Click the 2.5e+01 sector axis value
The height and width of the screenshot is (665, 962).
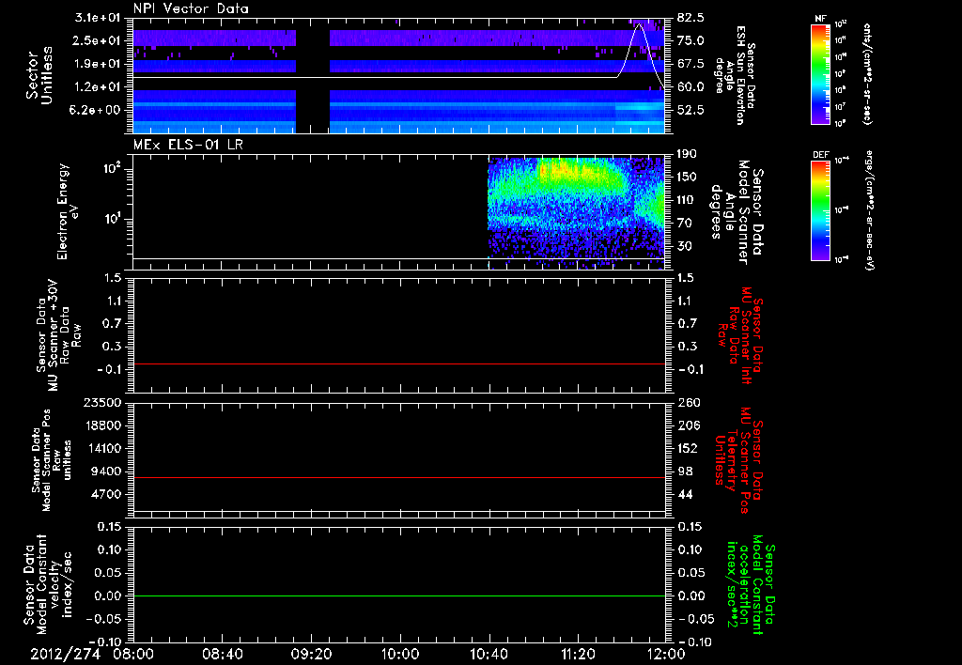click(98, 40)
